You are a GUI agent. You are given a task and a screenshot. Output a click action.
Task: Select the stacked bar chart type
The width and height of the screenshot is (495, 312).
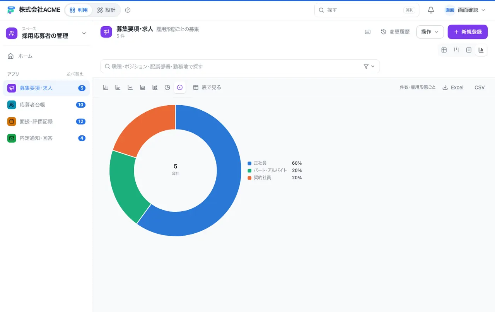click(x=155, y=88)
